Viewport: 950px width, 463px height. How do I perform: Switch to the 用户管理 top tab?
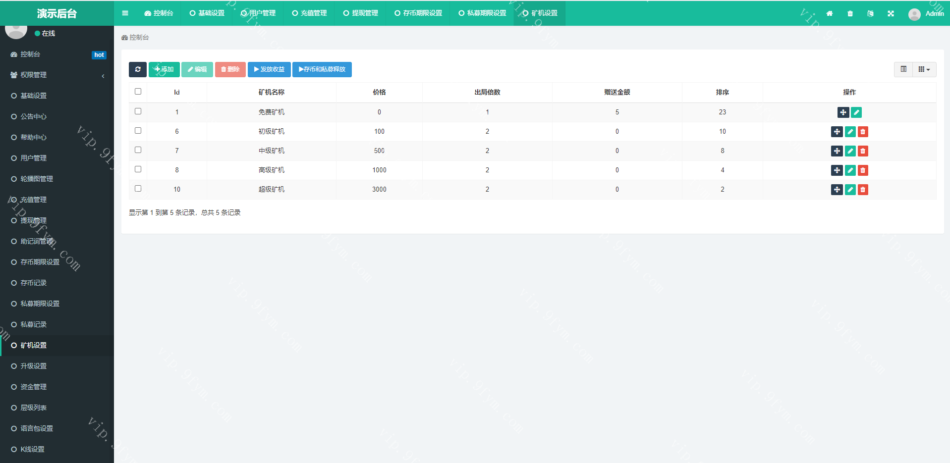pyautogui.click(x=258, y=13)
